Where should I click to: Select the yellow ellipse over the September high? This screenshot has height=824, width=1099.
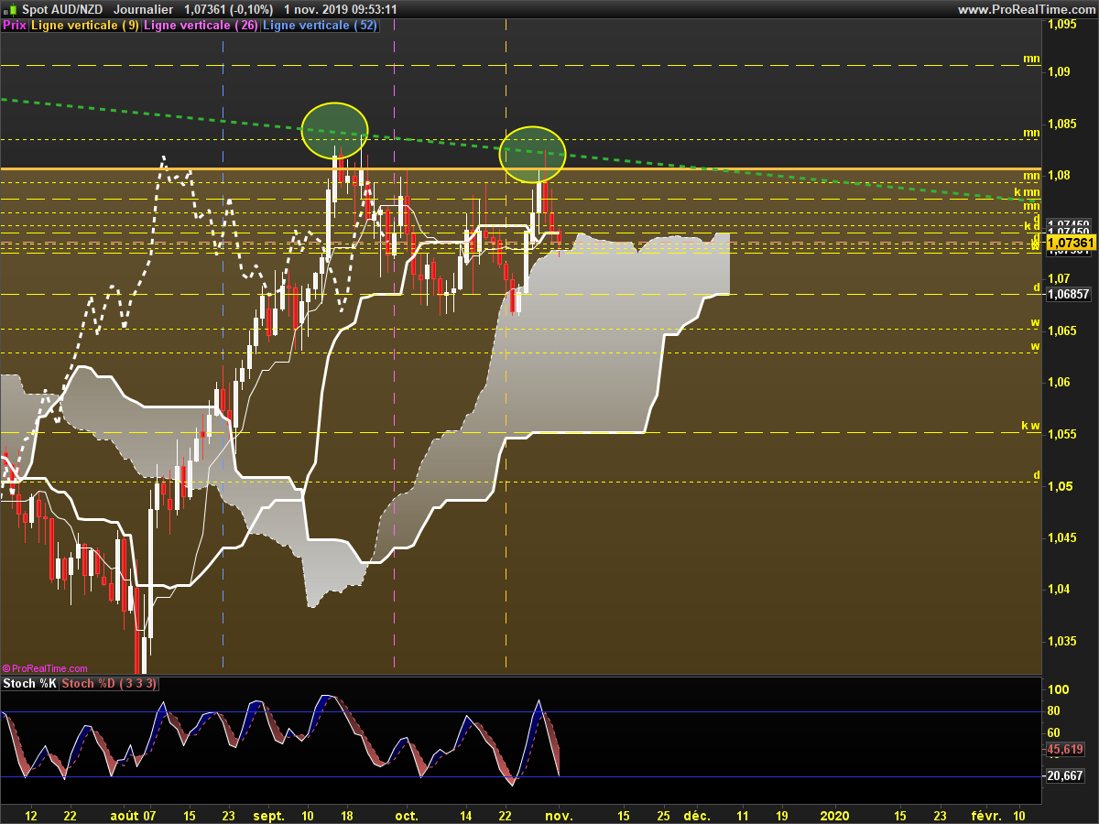coord(335,129)
